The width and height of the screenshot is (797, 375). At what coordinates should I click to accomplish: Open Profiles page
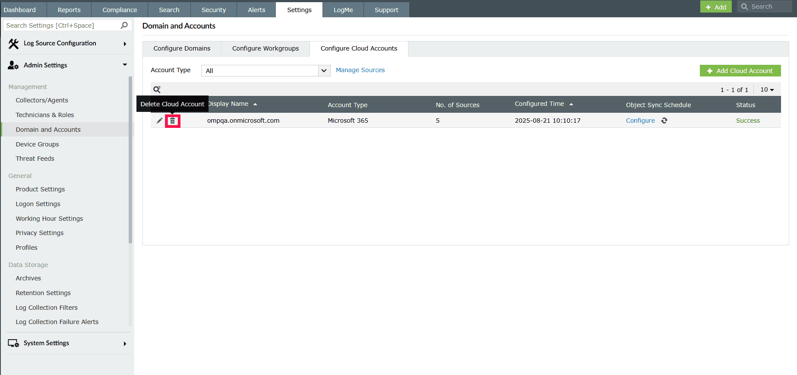pyautogui.click(x=26, y=248)
